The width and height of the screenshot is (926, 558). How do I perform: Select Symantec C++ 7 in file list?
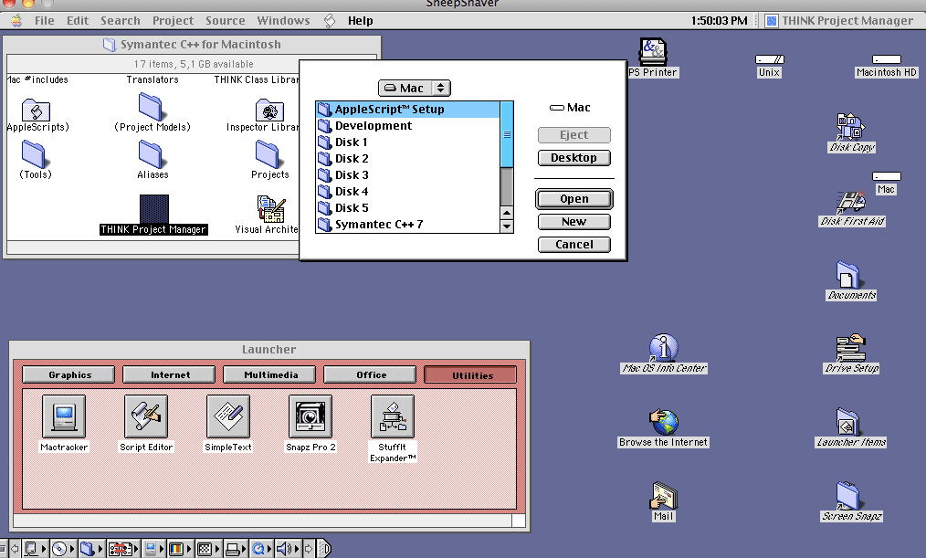point(408,225)
